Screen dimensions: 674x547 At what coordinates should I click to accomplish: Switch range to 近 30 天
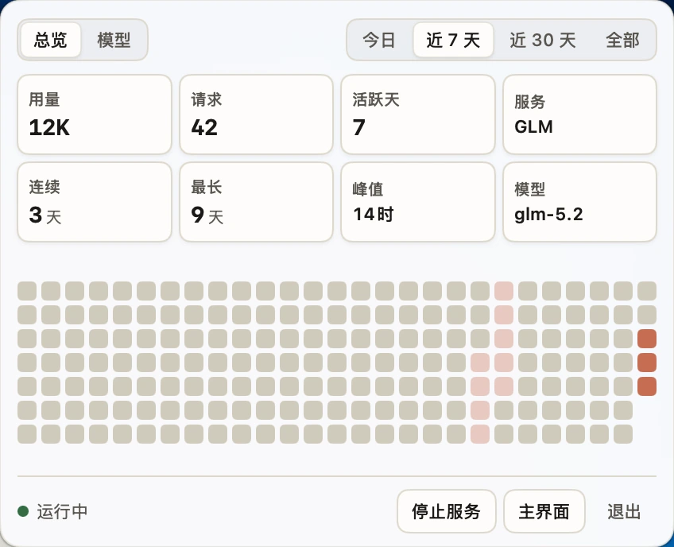pos(543,40)
